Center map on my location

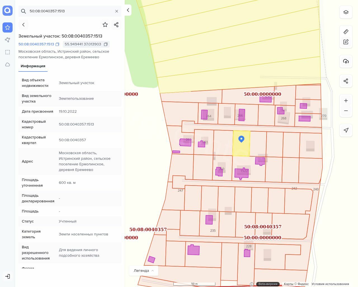pyautogui.click(x=346, y=130)
